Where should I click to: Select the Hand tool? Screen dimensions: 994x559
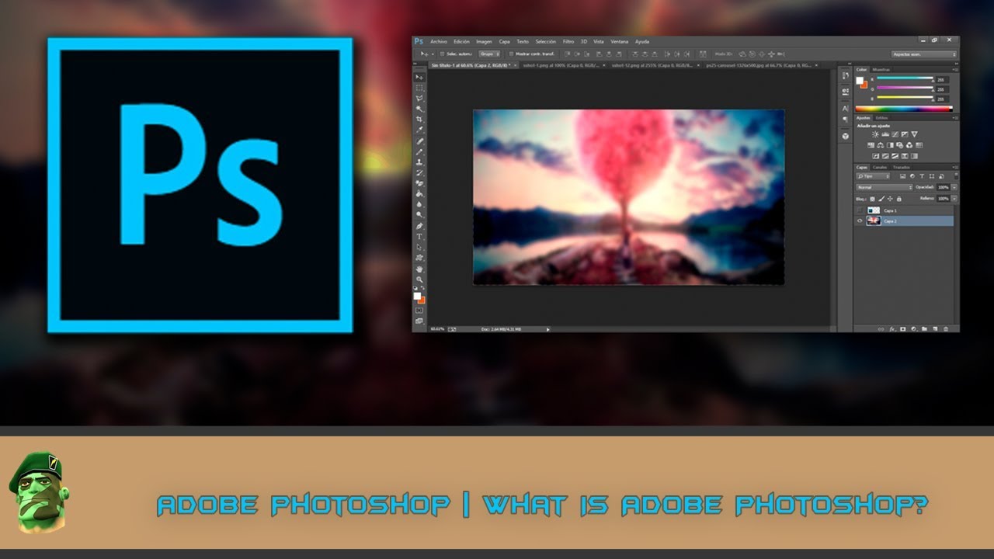(419, 268)
